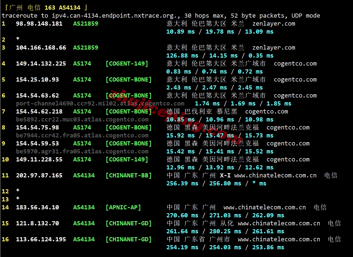Select the timing line starting with 10.85 ms
This screenshot has width=353, height=257.
click(x=220, y=120)
